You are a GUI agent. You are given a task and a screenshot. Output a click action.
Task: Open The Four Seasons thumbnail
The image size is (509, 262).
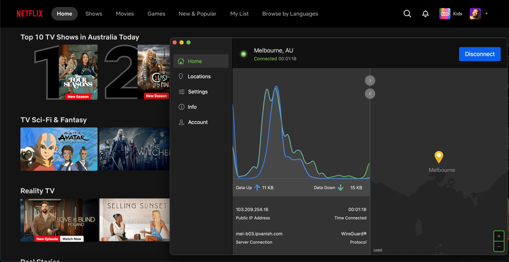tap(78, 72)
